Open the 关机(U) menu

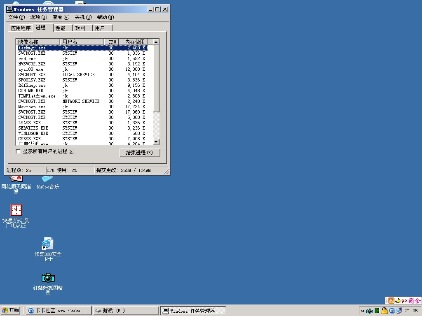[x=83, y=17]
